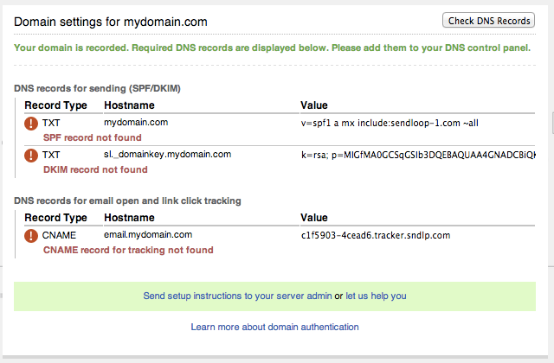Click the 'SPF record not found' message
554x363 pixels.
(x=93, y=137)
